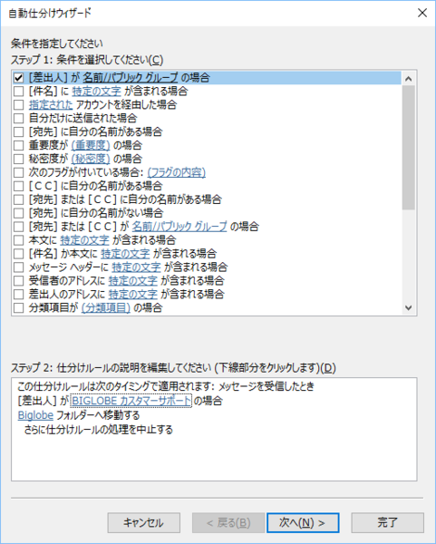436x544 pixels.
Task: Click 特定の文字 link in 差出人のアドレスに row
Action: click(x=133, y=294)
